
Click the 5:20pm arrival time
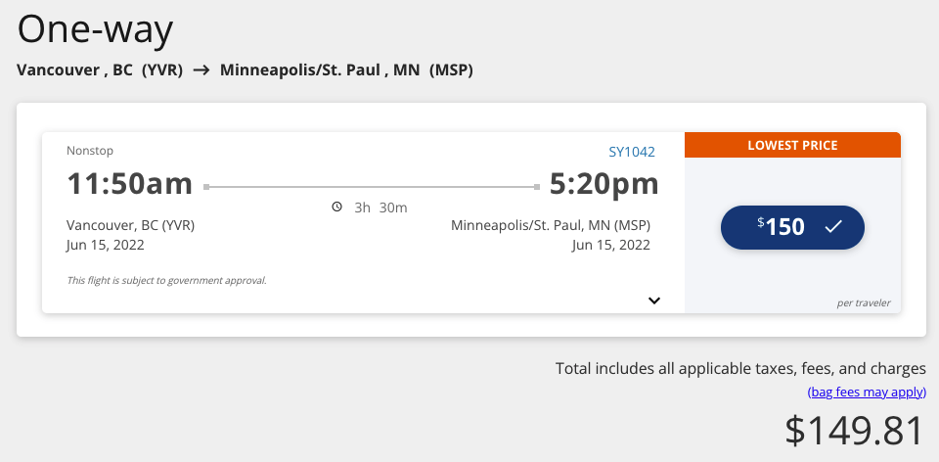click(x=604, y=184)
